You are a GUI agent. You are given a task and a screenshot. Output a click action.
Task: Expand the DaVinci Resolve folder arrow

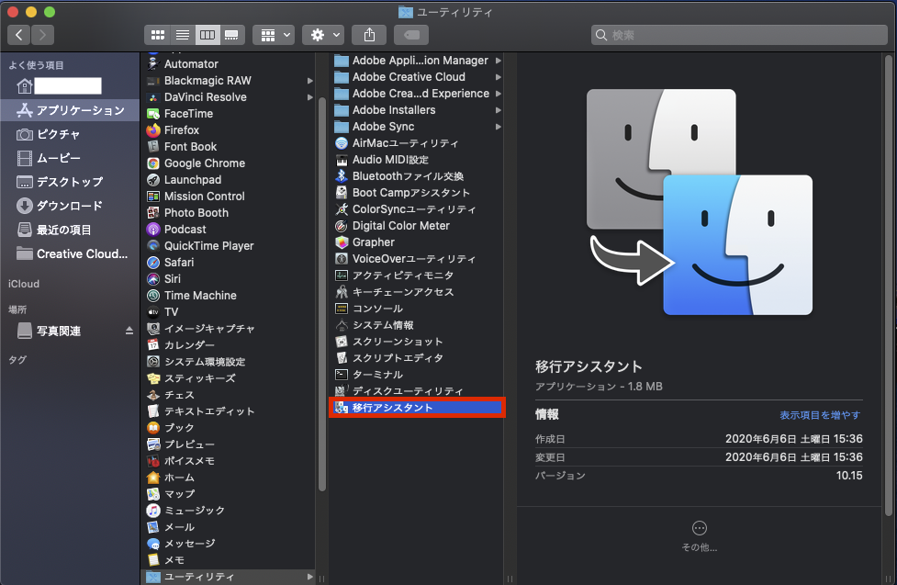pos(310,97)
